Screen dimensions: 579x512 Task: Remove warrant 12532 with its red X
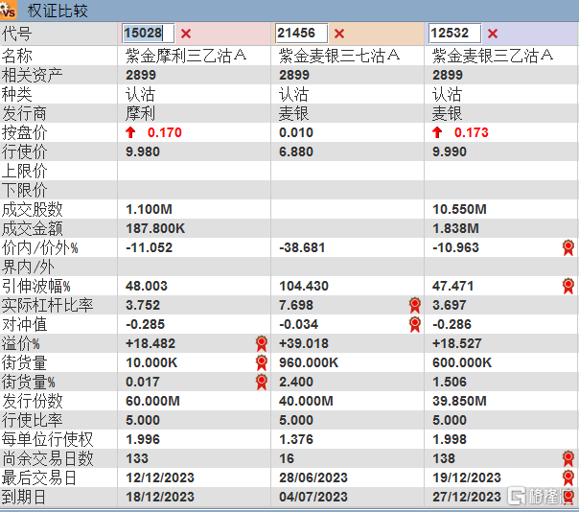(x=493, y=34)
